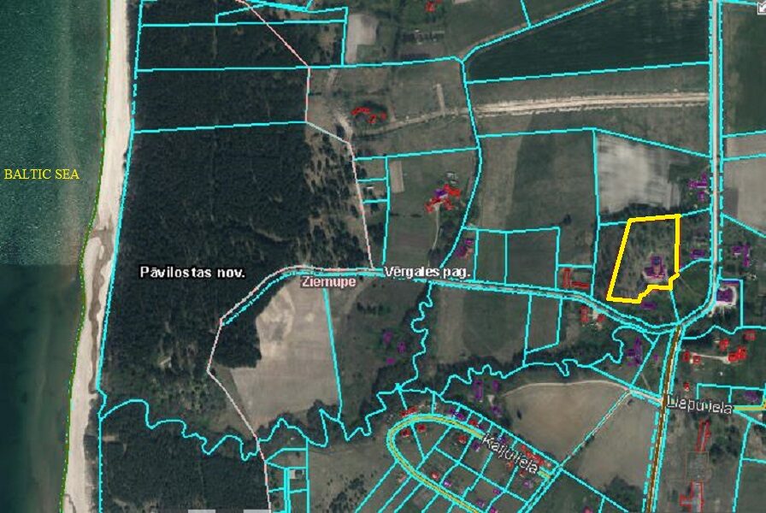Click the red building cluster above Vērgales pag.
766x513 pixels.
[443, 198]
